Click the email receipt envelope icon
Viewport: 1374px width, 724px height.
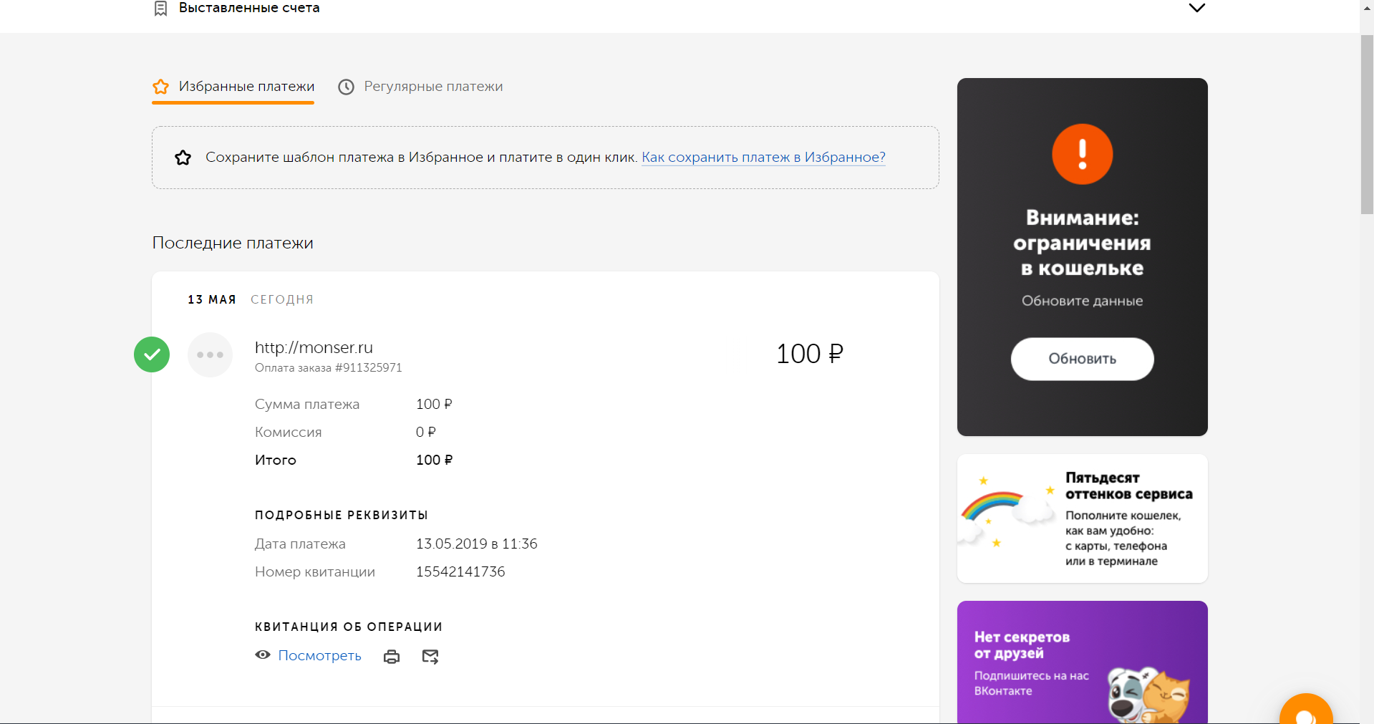click(x=430, y=657)
